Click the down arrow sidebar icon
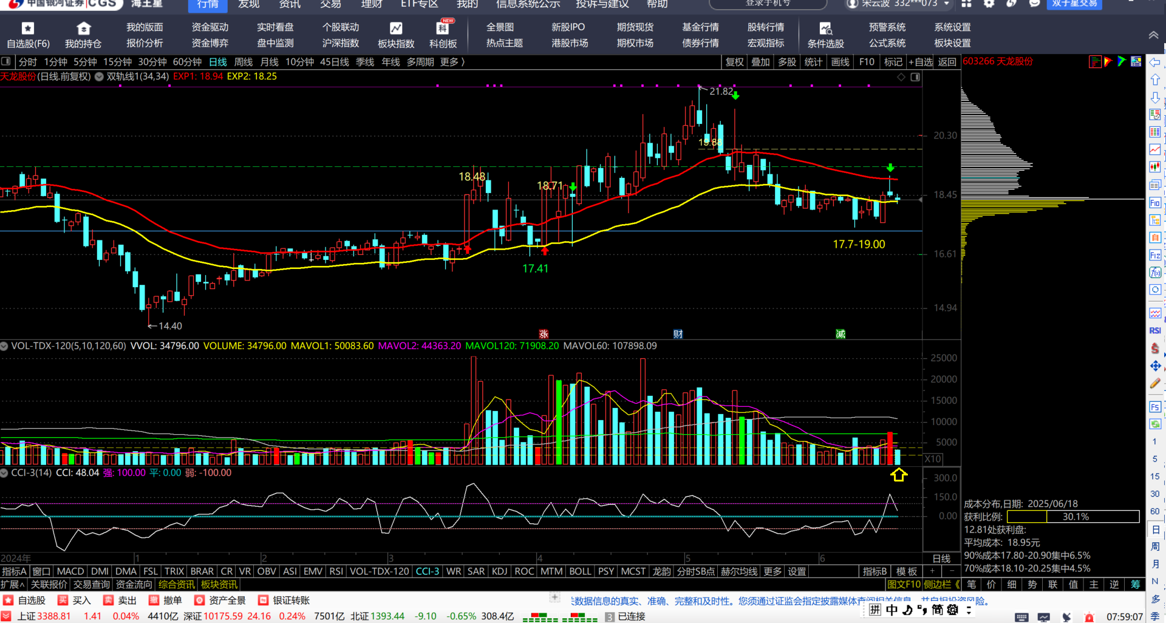 [1155, 97]
